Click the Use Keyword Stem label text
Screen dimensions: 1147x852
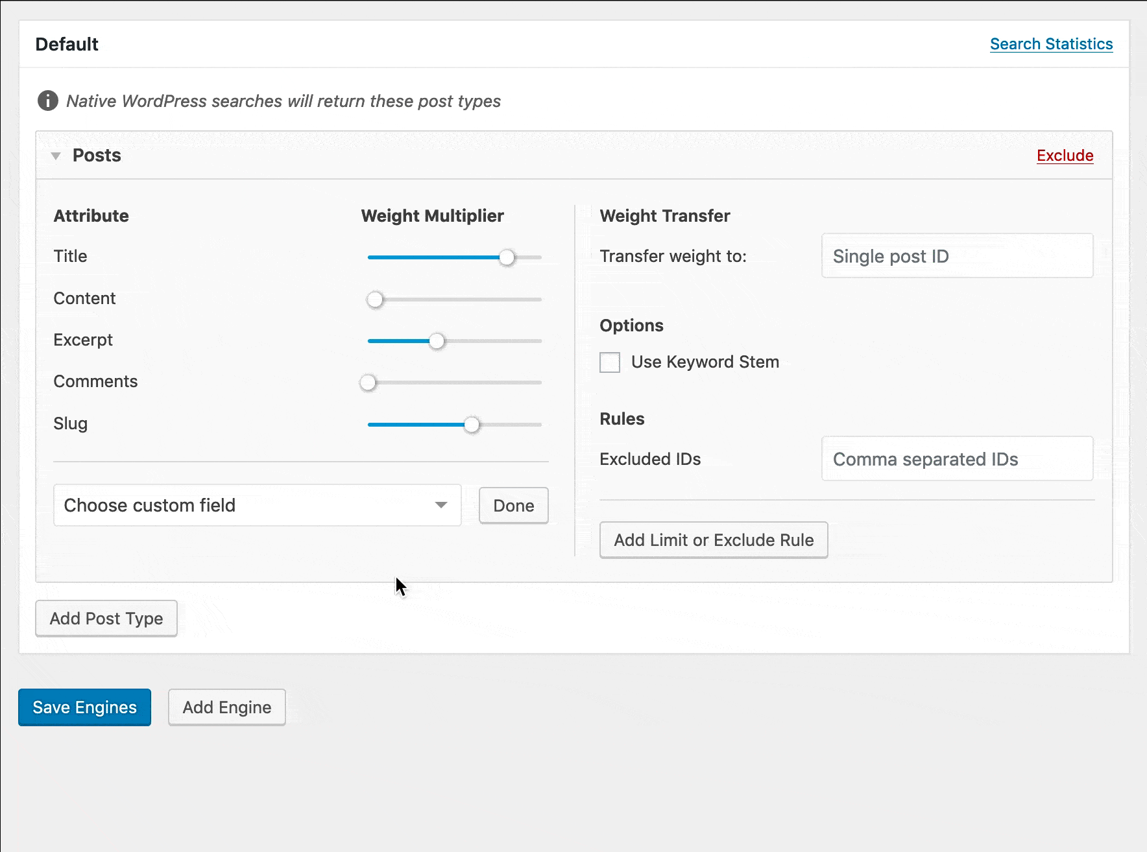click(x=705, y=362)
